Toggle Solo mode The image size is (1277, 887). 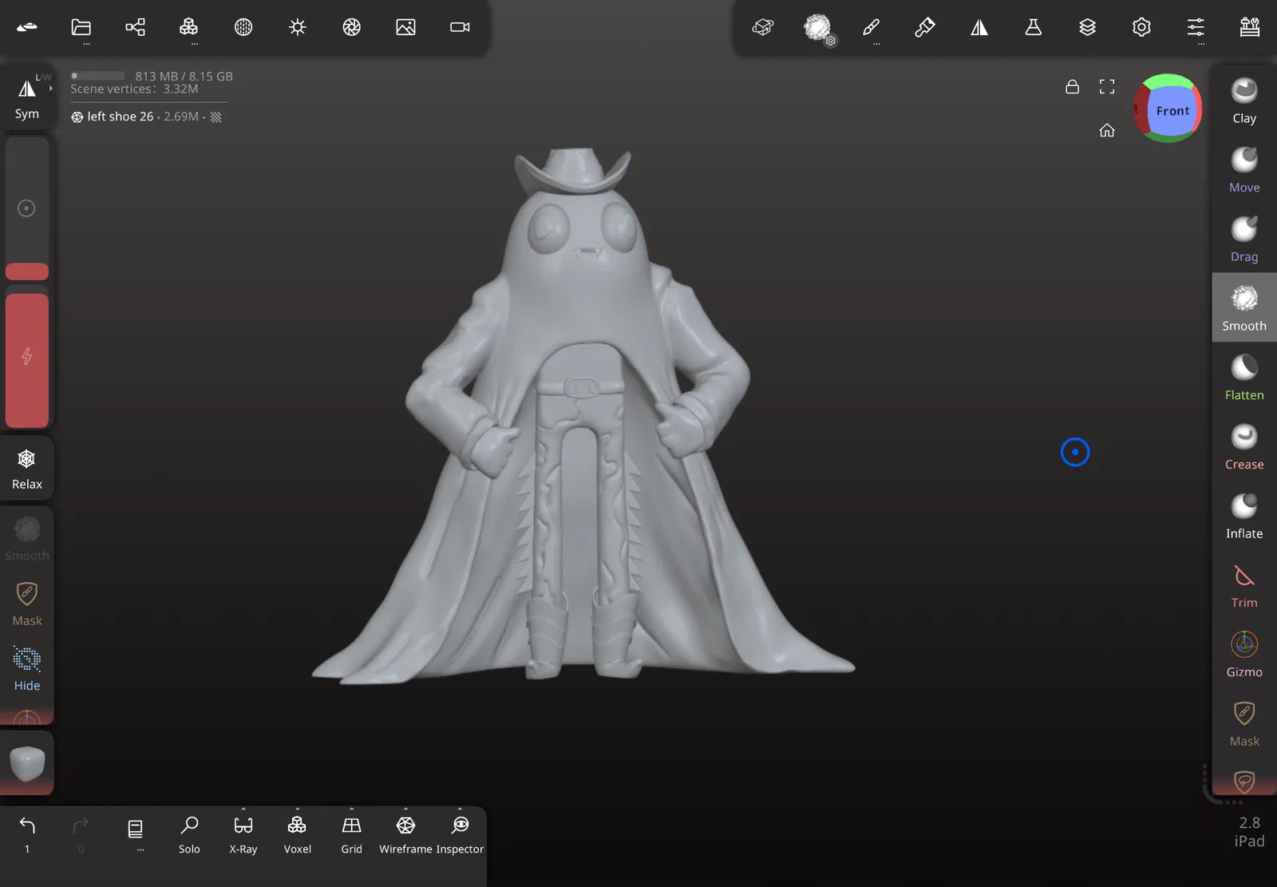click(x=190, y=834)
